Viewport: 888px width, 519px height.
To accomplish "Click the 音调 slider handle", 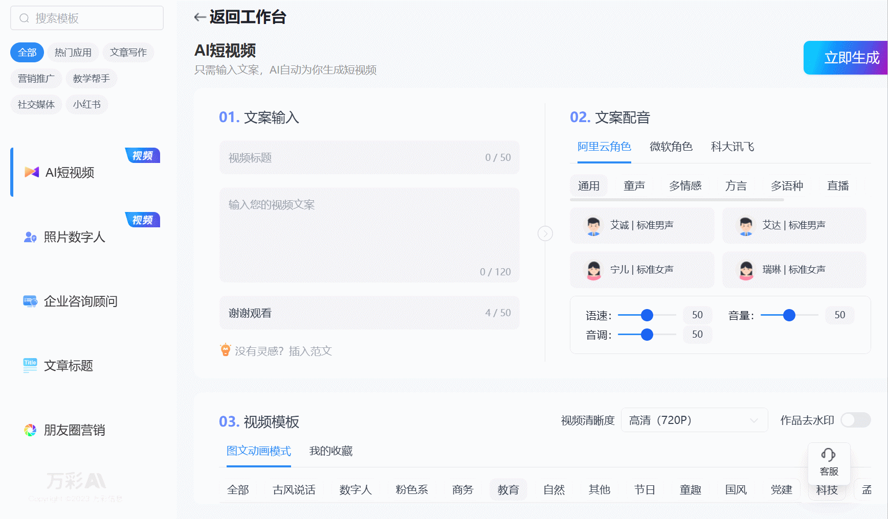I will pos(647,334).
